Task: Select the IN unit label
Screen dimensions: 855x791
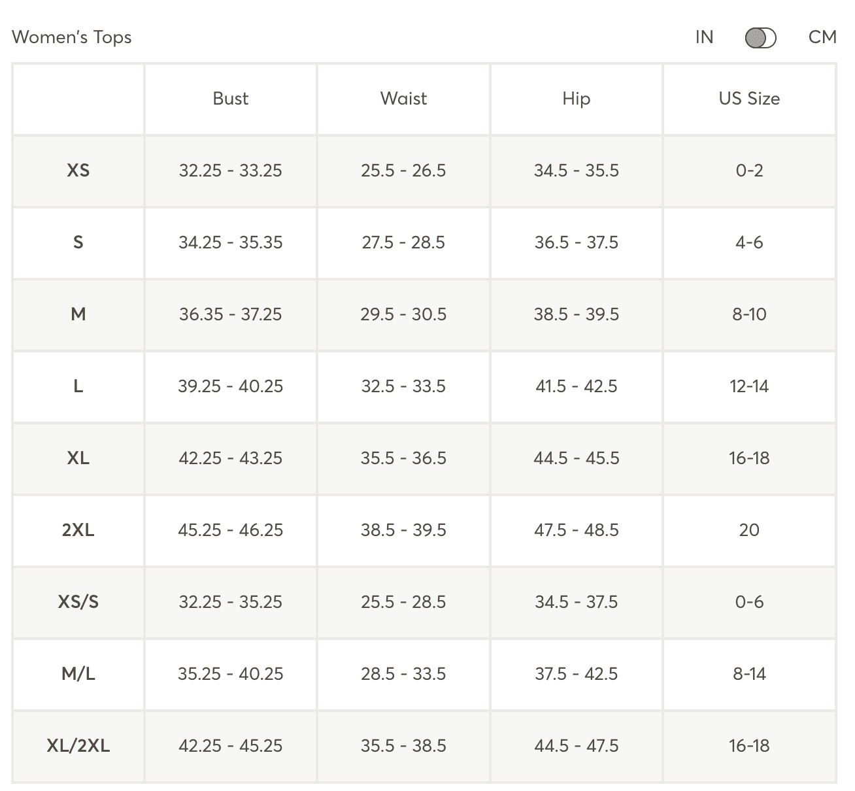Action: 704,37
